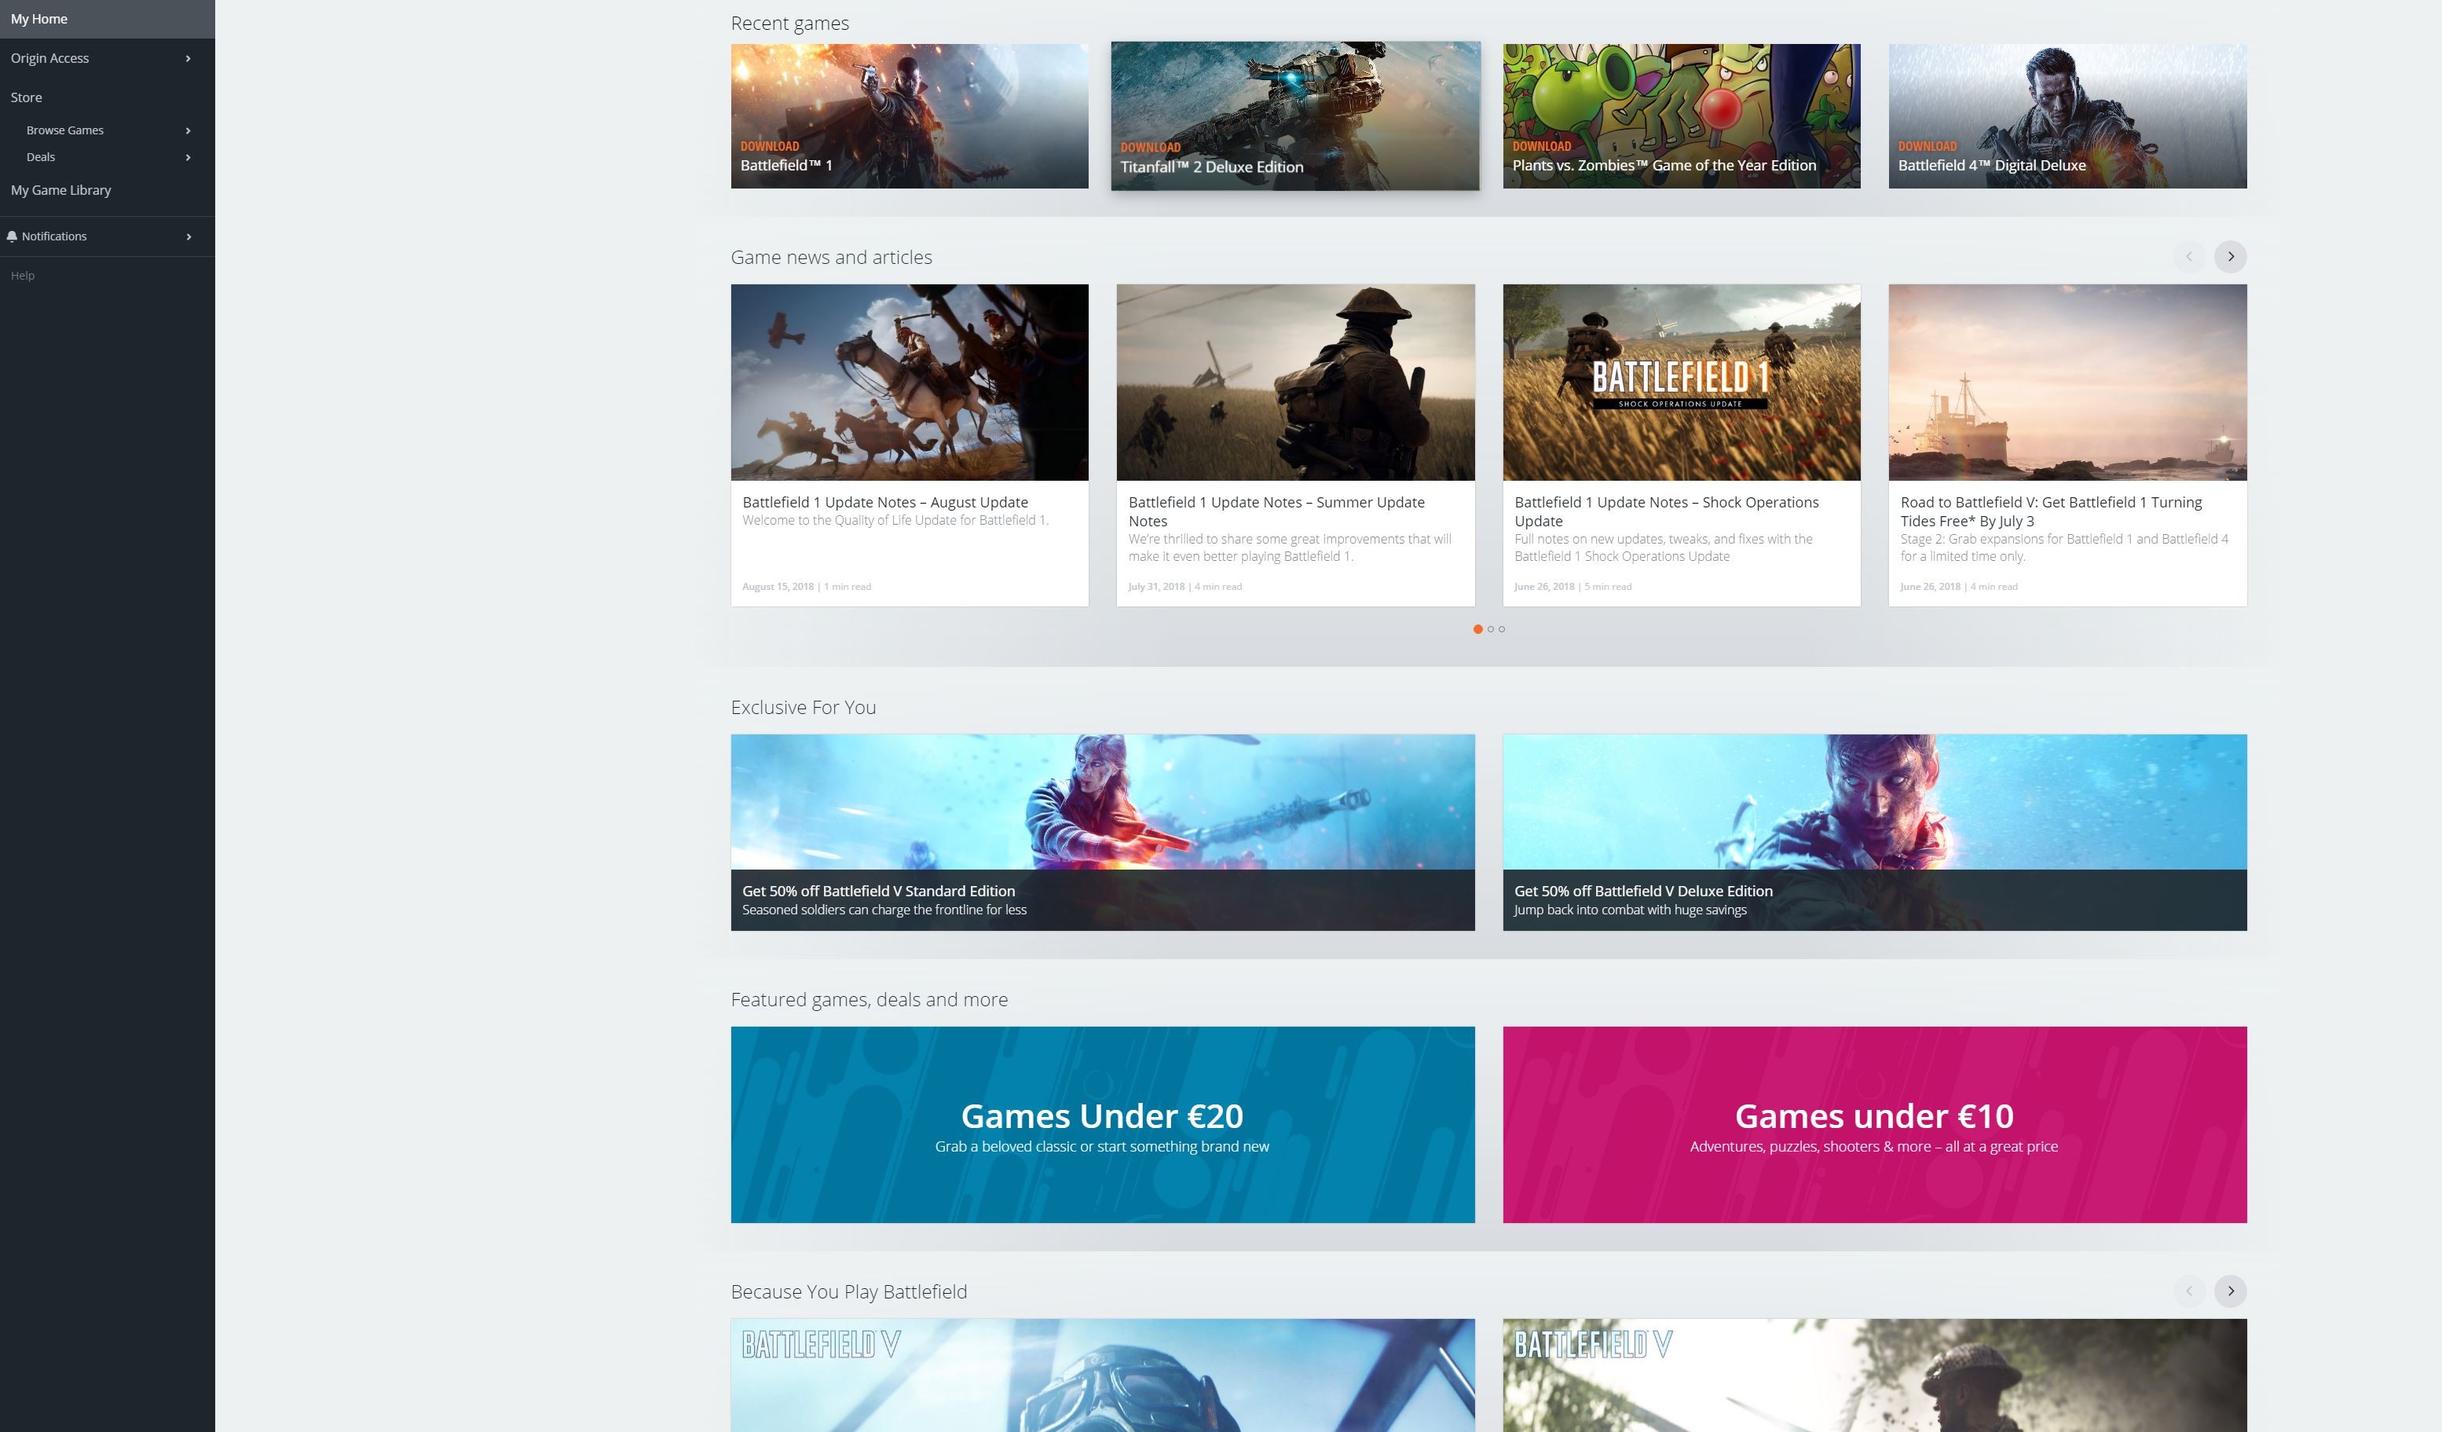The width and height of the screenshot is (2442, 1432).
Task: Expand the Browse Games submenu arrow
Action: tap(188, 130)
